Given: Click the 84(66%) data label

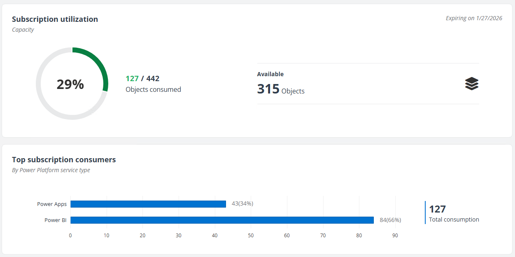Looking at the screenshot, I should 390,220.
